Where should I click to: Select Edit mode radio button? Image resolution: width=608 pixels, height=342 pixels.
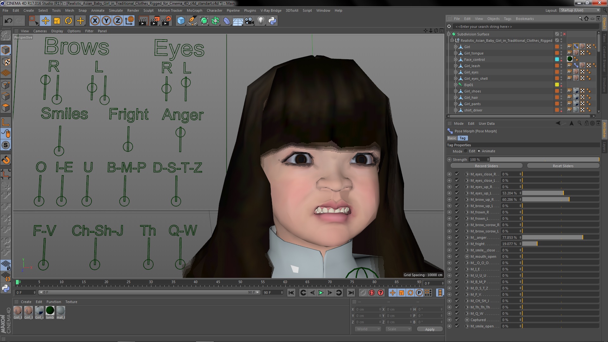[466, 151]
